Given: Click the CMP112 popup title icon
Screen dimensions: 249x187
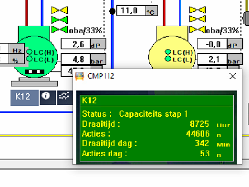Looking at the screenshot, I should (80, 76).
